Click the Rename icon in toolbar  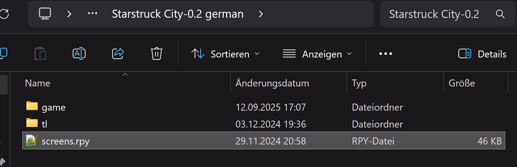[79, 54]
